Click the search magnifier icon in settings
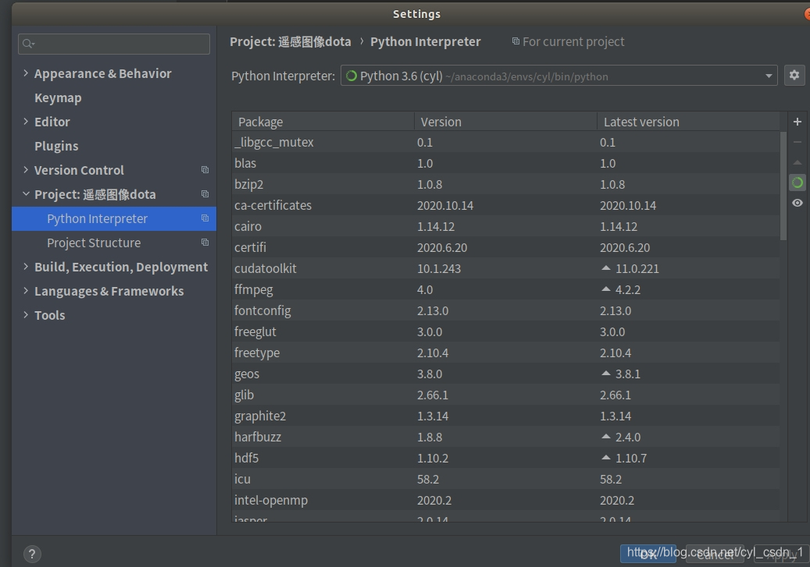 click(x=28, y=44)
